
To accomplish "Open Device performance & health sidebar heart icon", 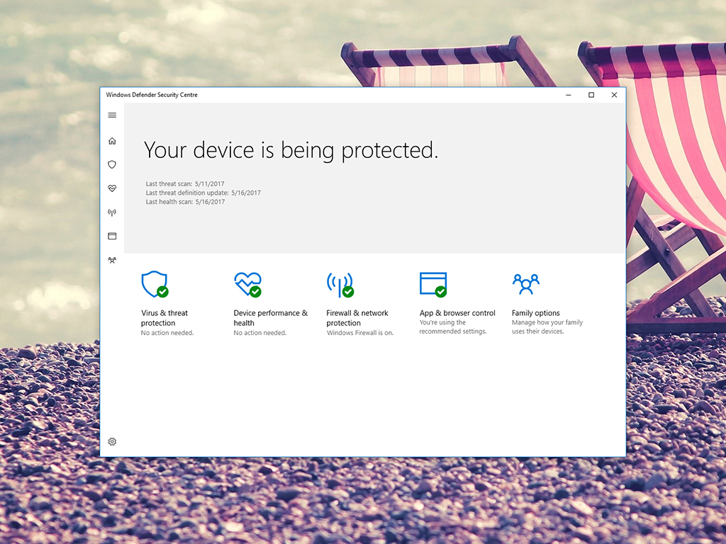I will point(112,188).
